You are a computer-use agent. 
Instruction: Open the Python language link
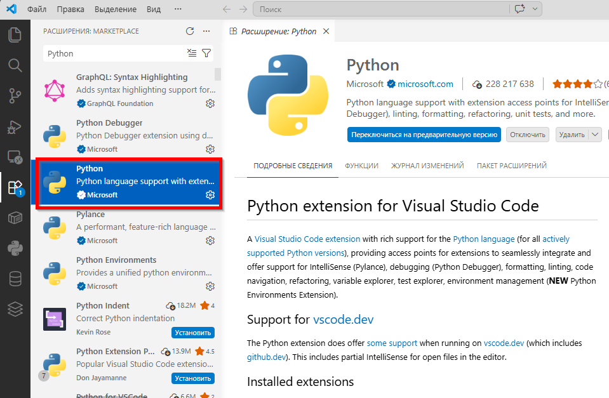pyautogui.click(x=484, y=239)
